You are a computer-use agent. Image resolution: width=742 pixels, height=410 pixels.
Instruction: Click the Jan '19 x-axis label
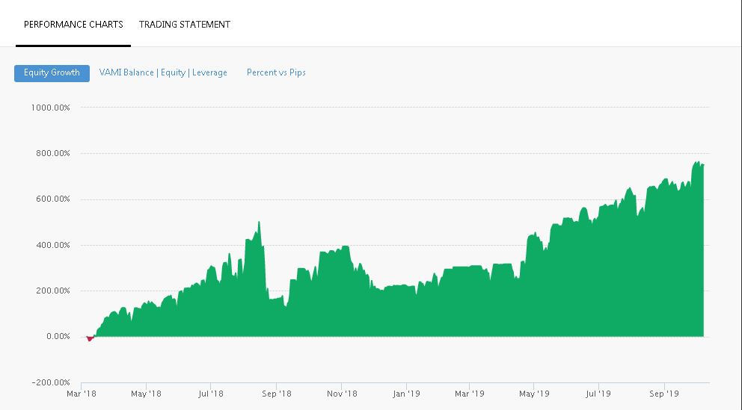pyautogui.click(x=406, y=394)
